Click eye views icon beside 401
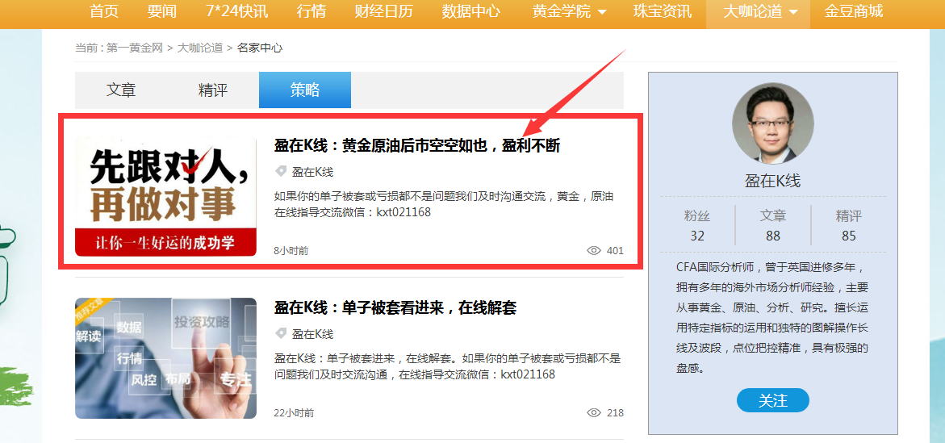 click(594, 251)
